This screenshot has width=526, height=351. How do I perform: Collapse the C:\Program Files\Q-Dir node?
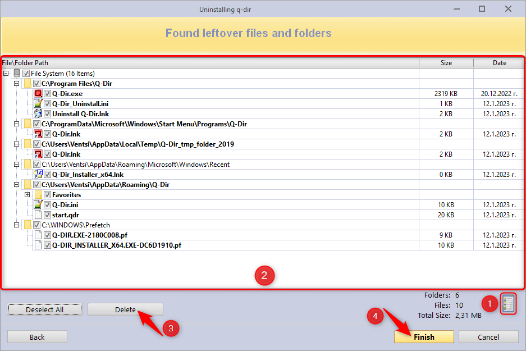click(16, 83)
